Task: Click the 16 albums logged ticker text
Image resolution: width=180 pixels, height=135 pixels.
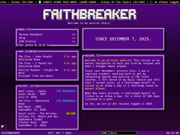Action: coord(166,2)
